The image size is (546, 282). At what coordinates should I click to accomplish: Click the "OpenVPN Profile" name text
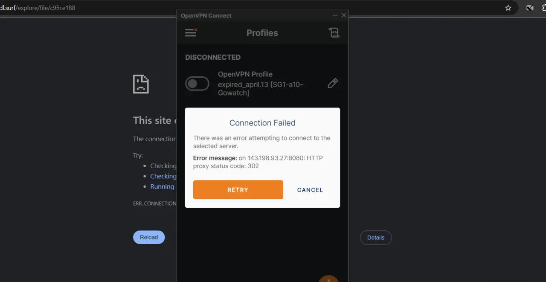(245, 74)
